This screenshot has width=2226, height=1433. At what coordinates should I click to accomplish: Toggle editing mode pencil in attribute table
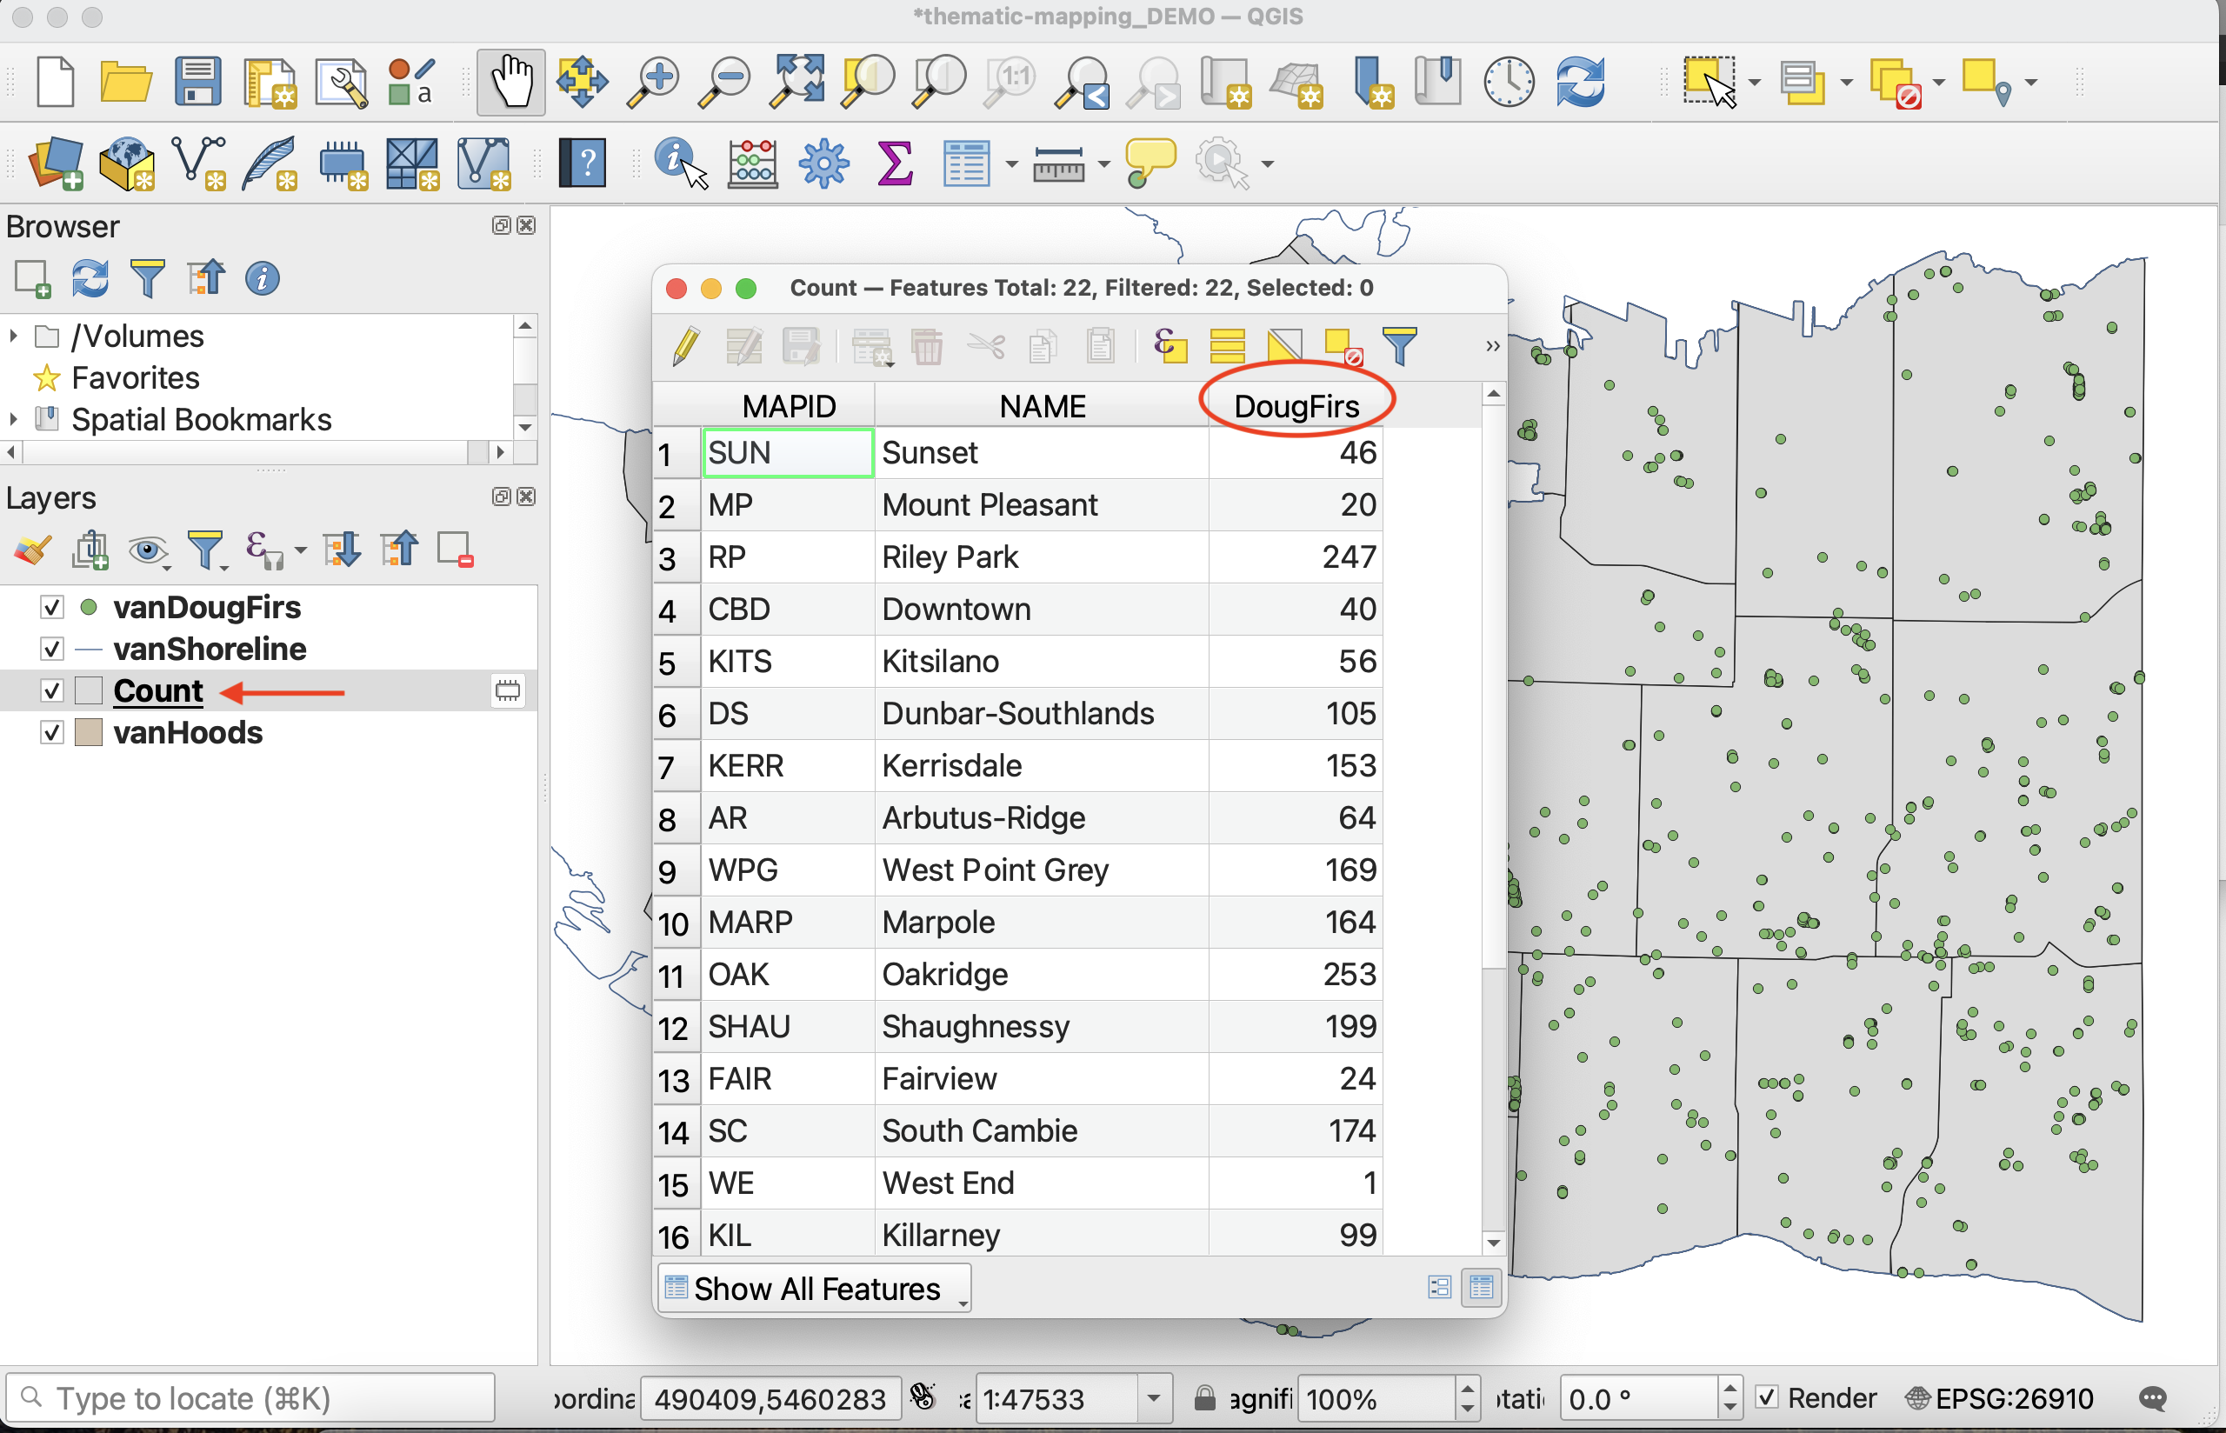coord(687,346)
